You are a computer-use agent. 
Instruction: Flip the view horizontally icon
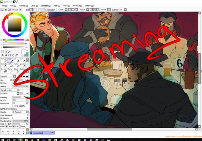click(109, 10)
